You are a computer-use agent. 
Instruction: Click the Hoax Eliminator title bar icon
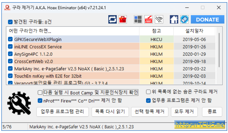(x=7, y=8)
